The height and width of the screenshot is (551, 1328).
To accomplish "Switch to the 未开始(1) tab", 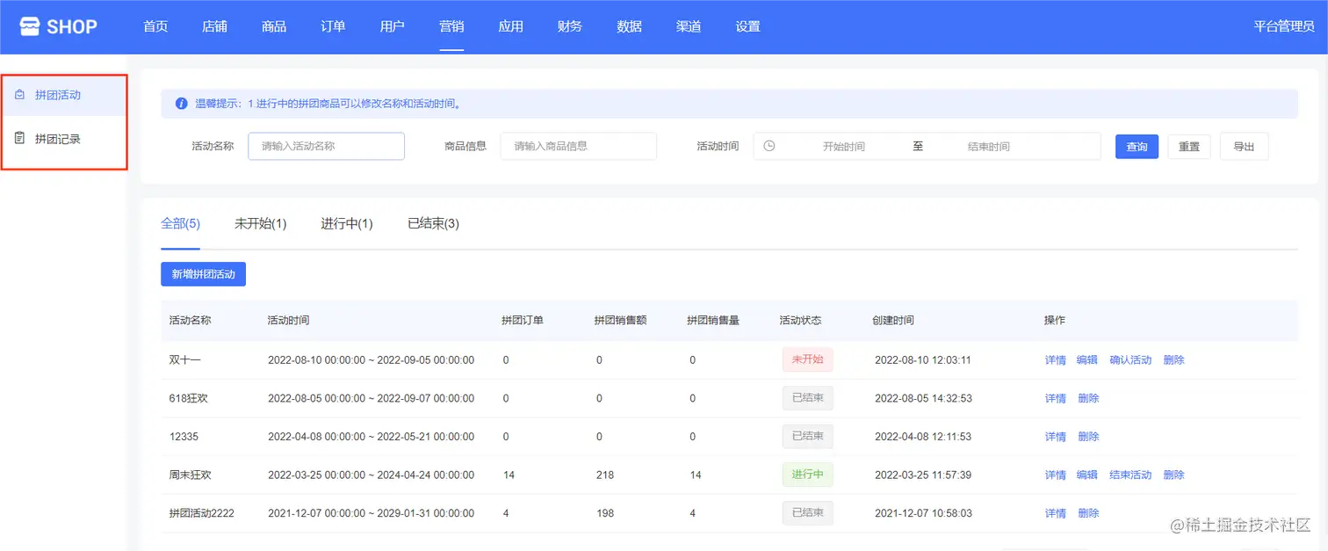I will click(x=261, y=223).
